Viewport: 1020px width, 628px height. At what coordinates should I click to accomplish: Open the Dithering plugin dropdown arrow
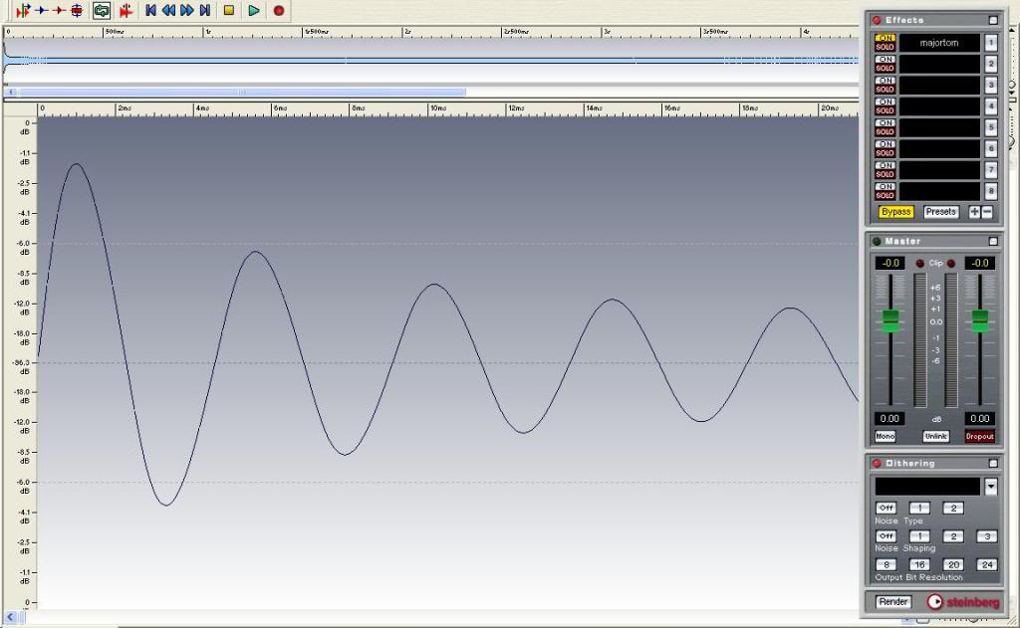tap(990, 487)
